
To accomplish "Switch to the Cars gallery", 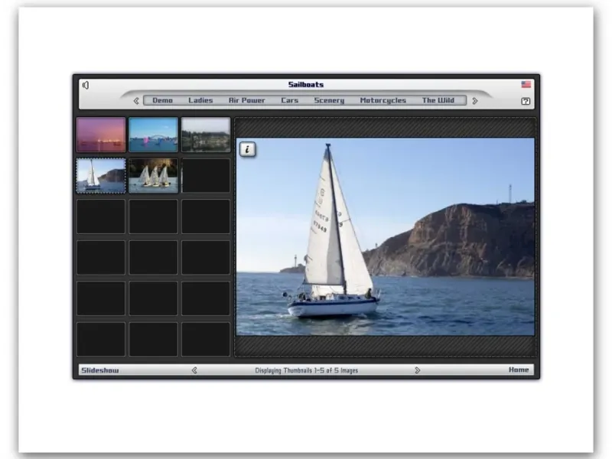I will 290,100.
